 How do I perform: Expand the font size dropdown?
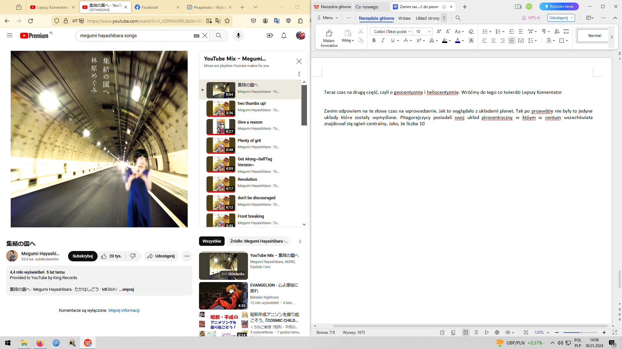429,31
